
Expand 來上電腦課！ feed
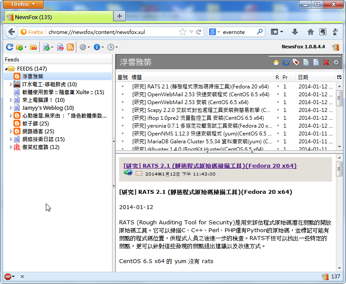click(10, 100)
